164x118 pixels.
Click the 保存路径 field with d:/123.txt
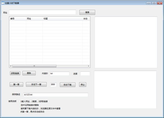click(x=55, y=95)
